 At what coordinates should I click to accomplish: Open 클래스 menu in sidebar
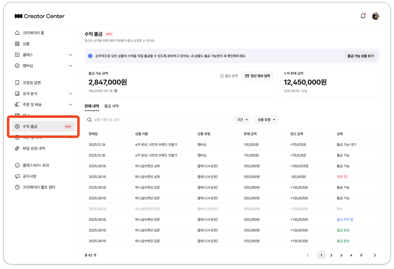pos(44,55)
